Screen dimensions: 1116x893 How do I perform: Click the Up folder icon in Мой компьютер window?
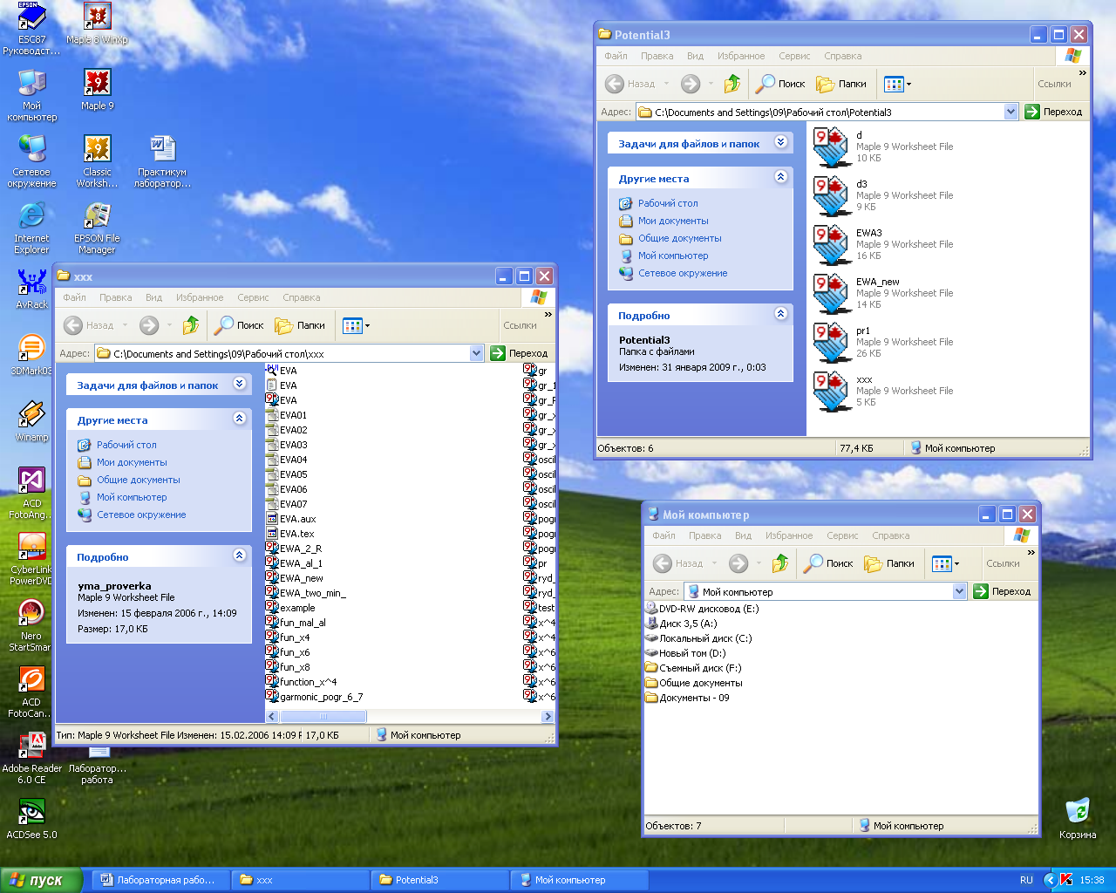tap(780, 563)
